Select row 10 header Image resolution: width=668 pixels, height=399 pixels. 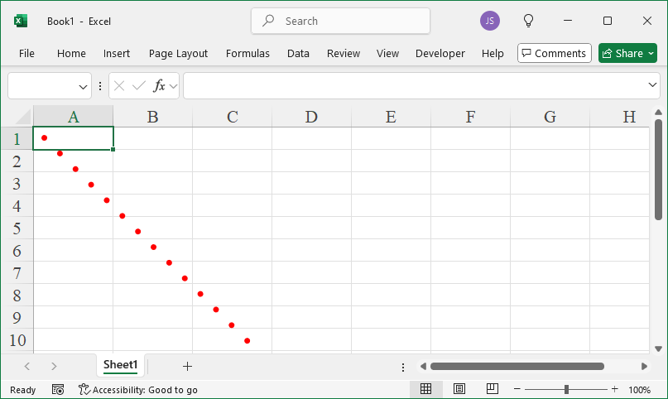tap(17, 339)
